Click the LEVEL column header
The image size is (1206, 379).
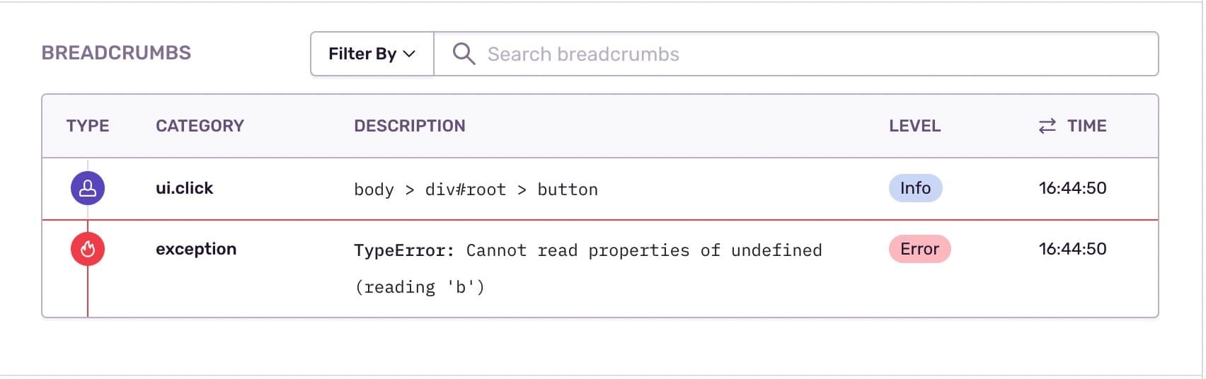pos(914,126)
